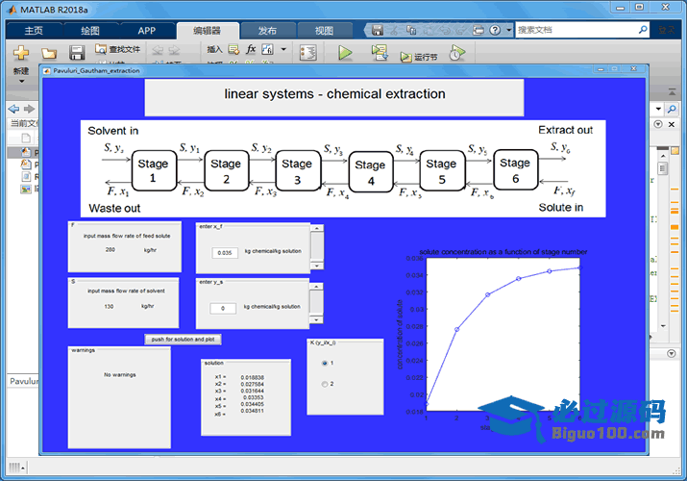
Task: Click the enter y_s slider thumb
Action: (x=316, y=302)
